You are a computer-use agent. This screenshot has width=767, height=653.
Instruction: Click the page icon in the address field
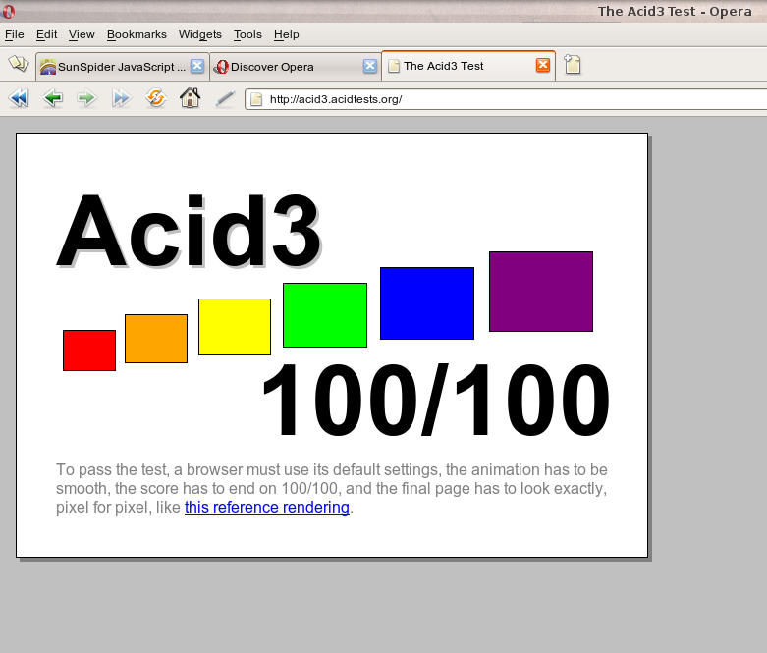(x=255, y=99)
